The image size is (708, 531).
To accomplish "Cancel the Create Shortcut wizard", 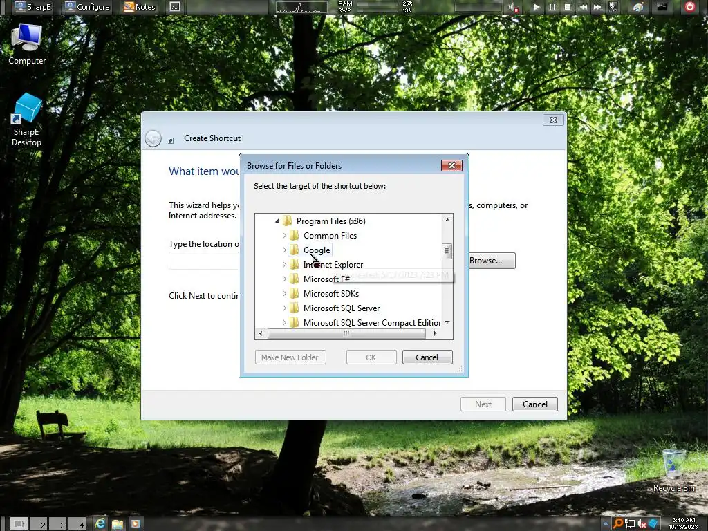I will pyautogui.click(x=534, y=404).
